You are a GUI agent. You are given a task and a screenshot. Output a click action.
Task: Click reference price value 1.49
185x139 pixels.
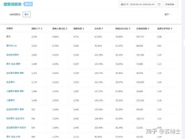click(x=159, y=91)
